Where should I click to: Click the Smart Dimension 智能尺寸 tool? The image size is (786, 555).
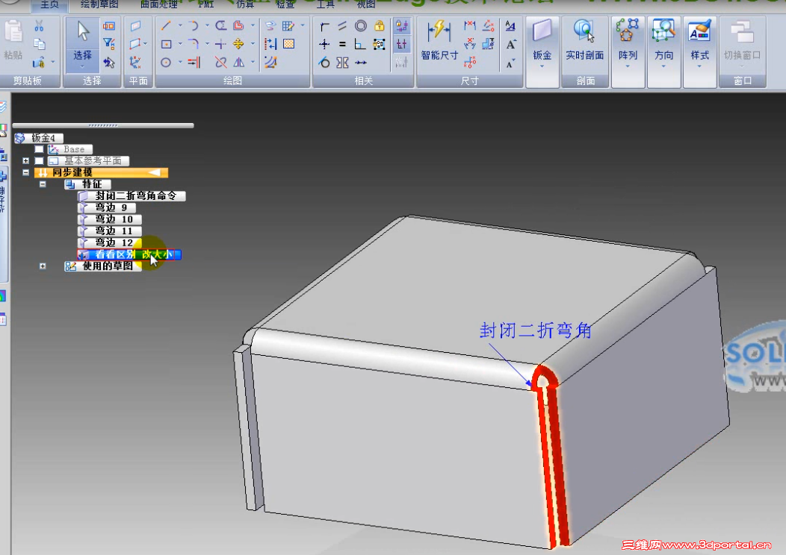point(439,40)
